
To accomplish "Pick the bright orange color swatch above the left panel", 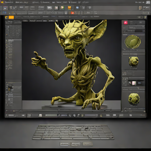I will (x=11, y=17).
